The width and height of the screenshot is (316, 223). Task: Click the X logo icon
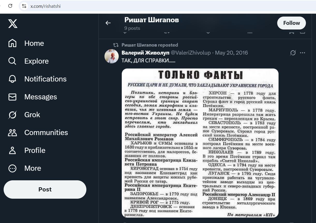coord(13,23)
